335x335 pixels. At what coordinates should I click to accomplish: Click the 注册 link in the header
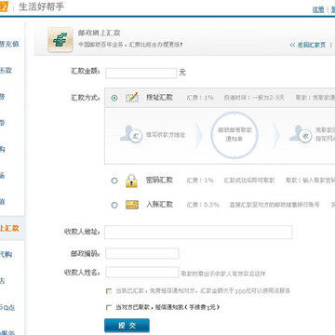click(x=318, y=9)
